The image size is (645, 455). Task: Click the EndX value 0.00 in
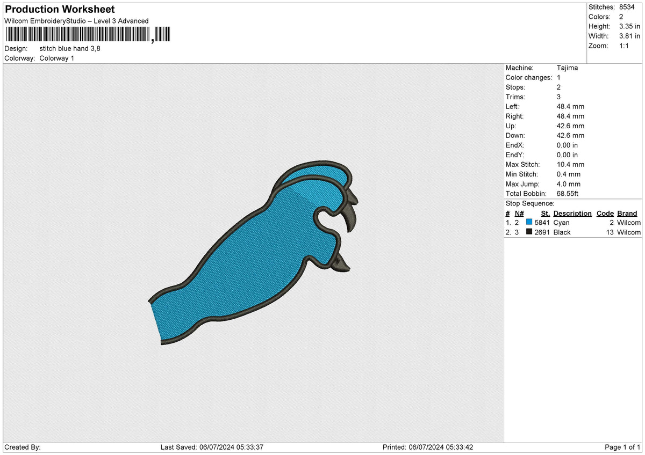click(568, 145)
